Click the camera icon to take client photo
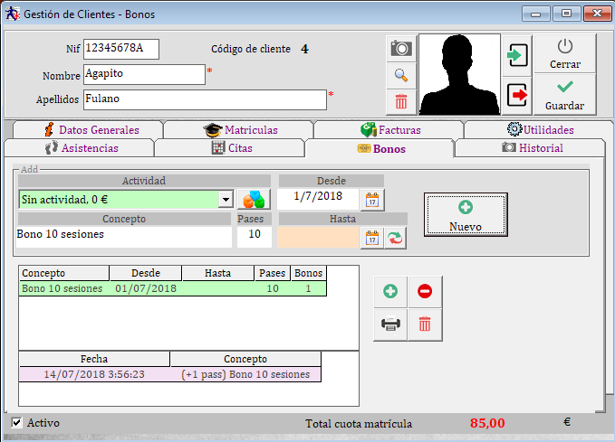The width and height of the screenshot is (615, 442). pyautogui.click(x=401, y=49)
